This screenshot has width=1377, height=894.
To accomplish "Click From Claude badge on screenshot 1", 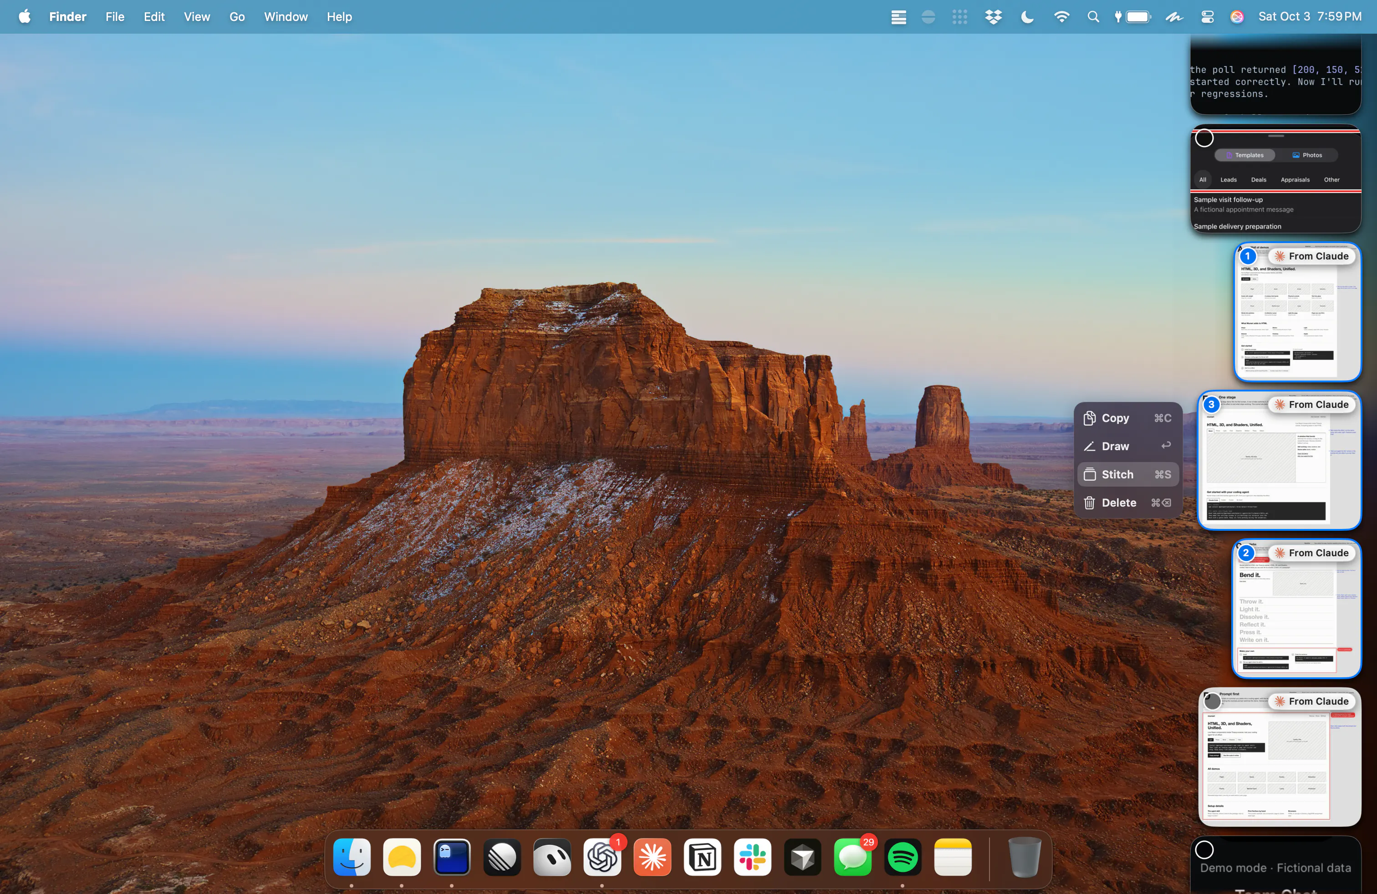I will pos(1311,256).
